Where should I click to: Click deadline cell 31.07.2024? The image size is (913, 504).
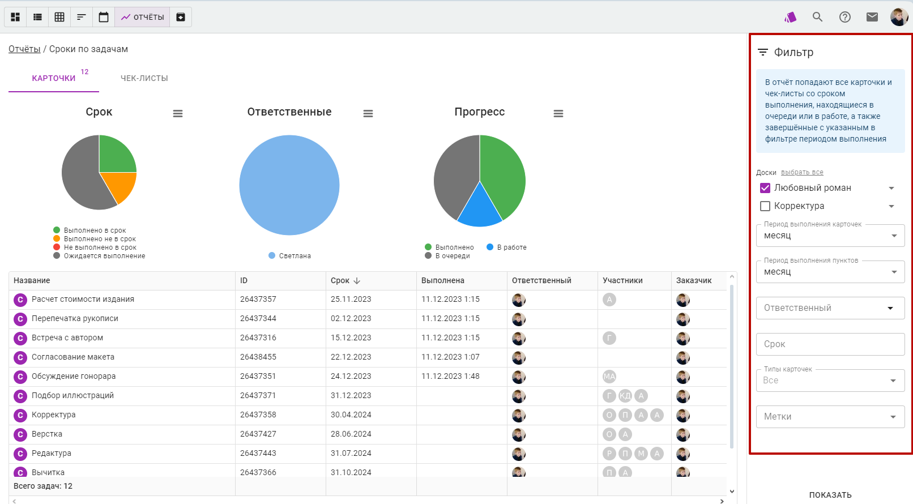(x=351, y=454)
